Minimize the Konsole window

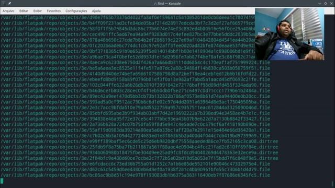point(320,4)
